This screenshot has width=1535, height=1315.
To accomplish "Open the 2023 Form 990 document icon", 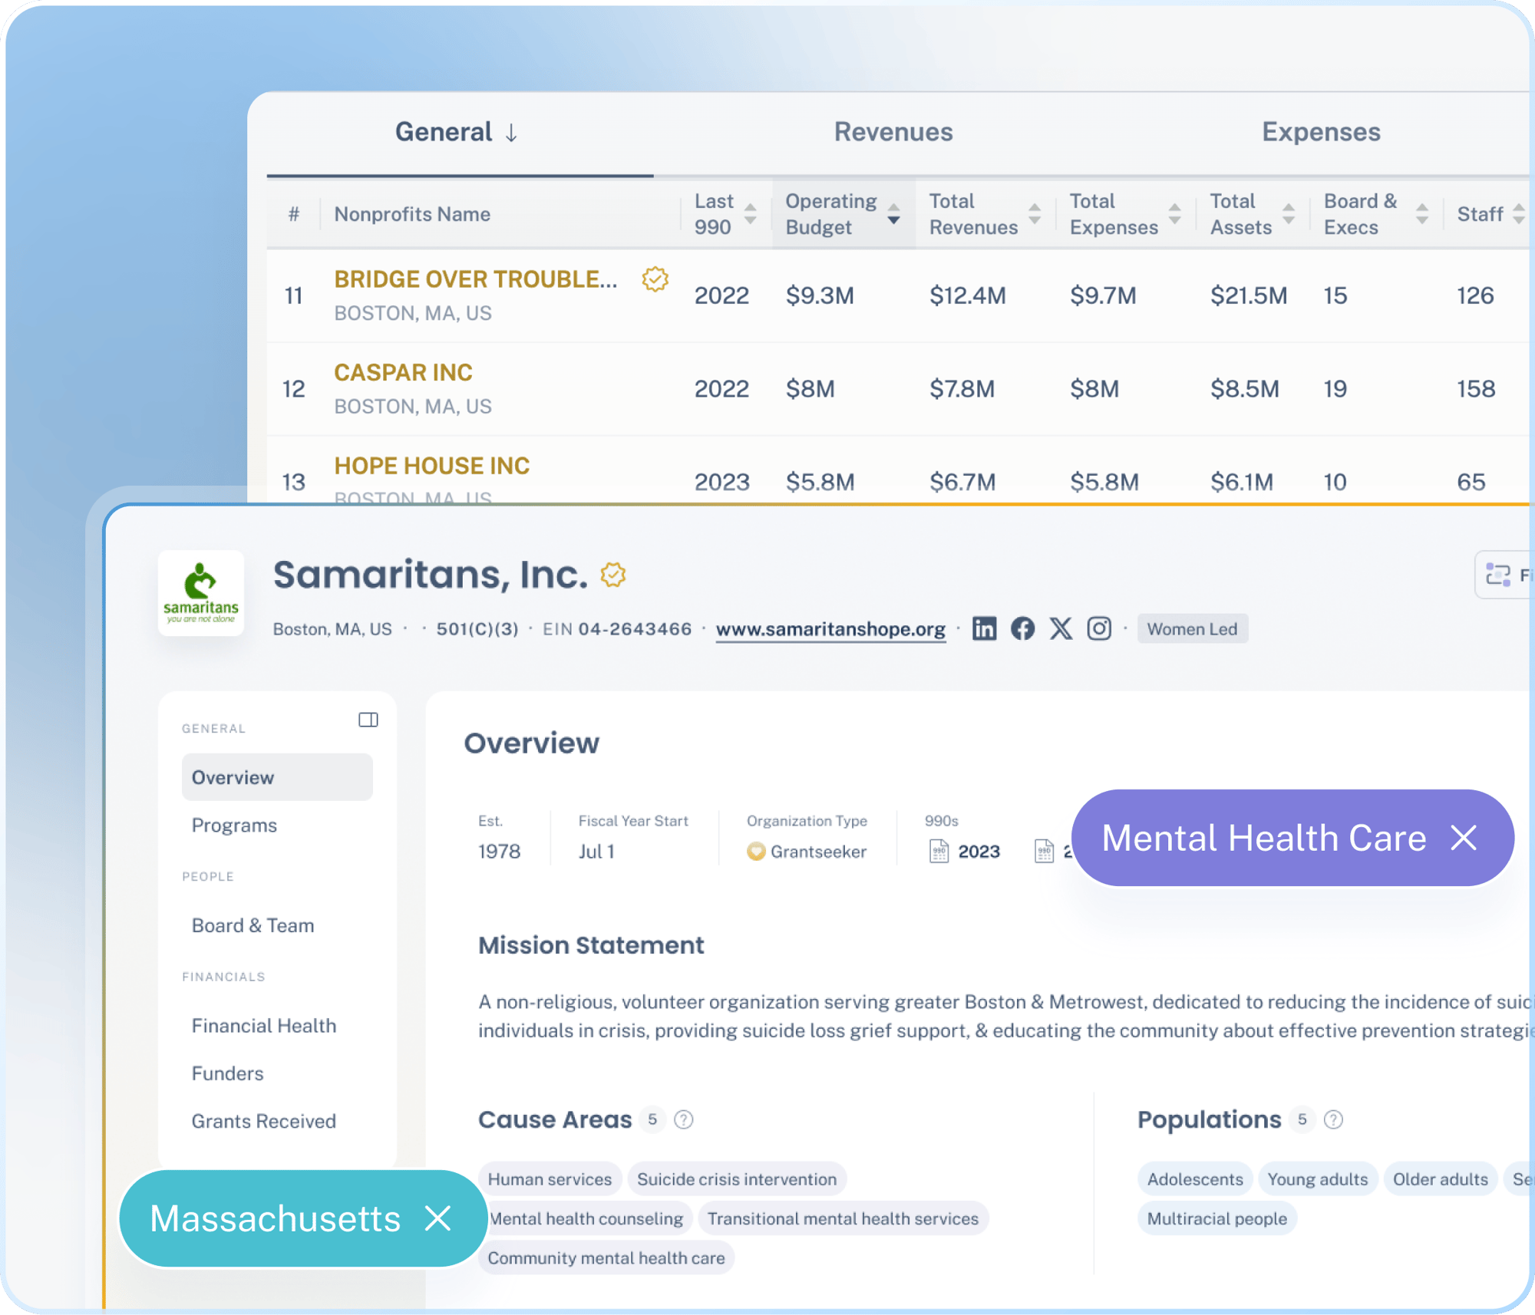I will pyautogui.click(x=939, y=851).
